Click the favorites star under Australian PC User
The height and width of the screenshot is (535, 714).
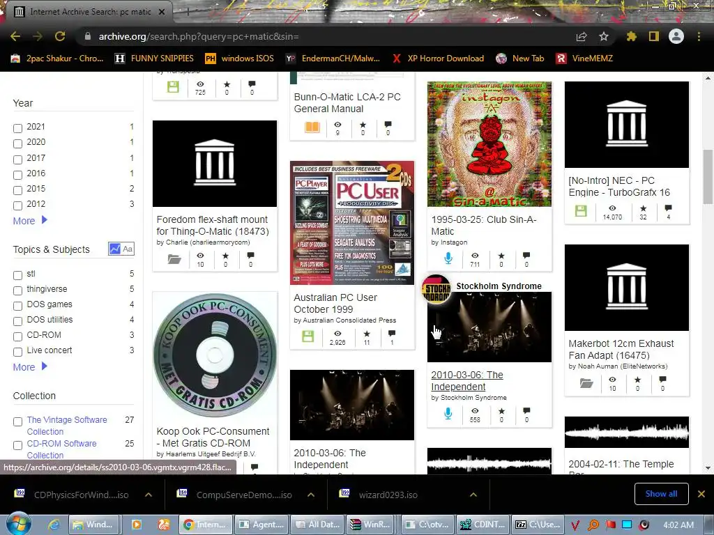(x=367, y=334)
